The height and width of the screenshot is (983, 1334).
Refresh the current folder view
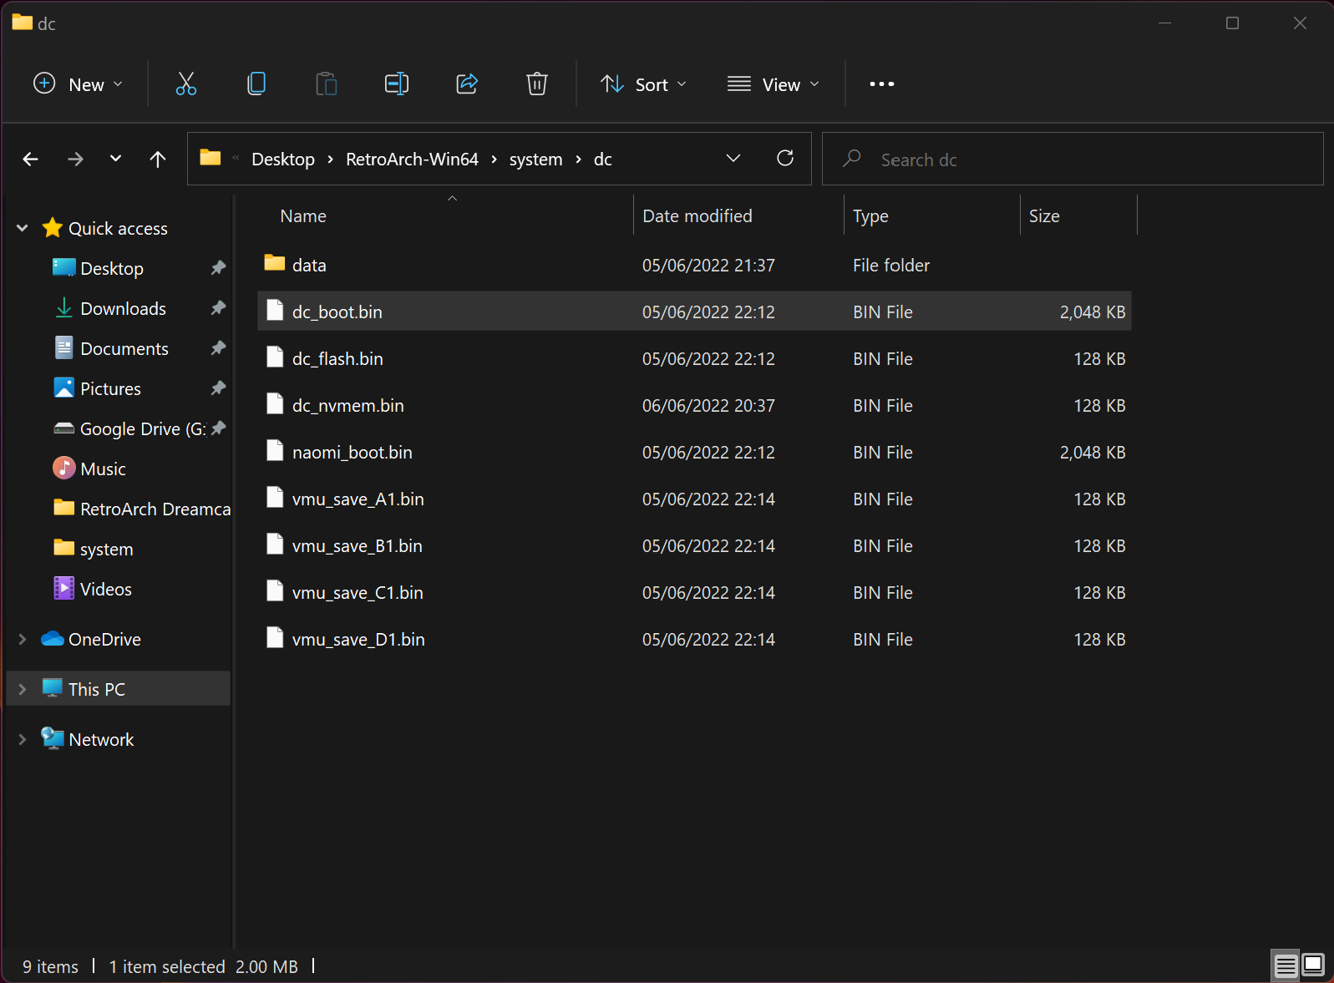[x=785, y=159]
